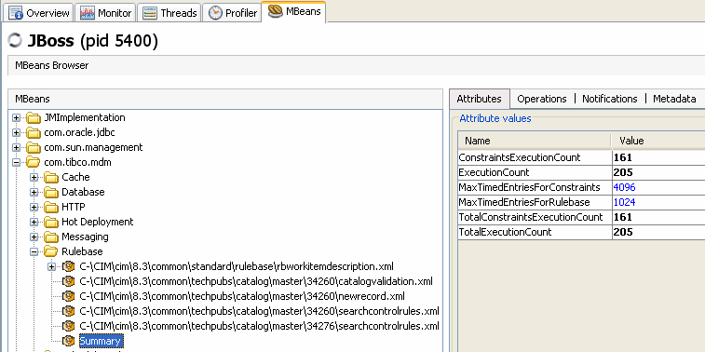Screen dimensions: 705x352
Task: Expand the Database folder node
Action: pyautogui.click(x=34, y=193)
